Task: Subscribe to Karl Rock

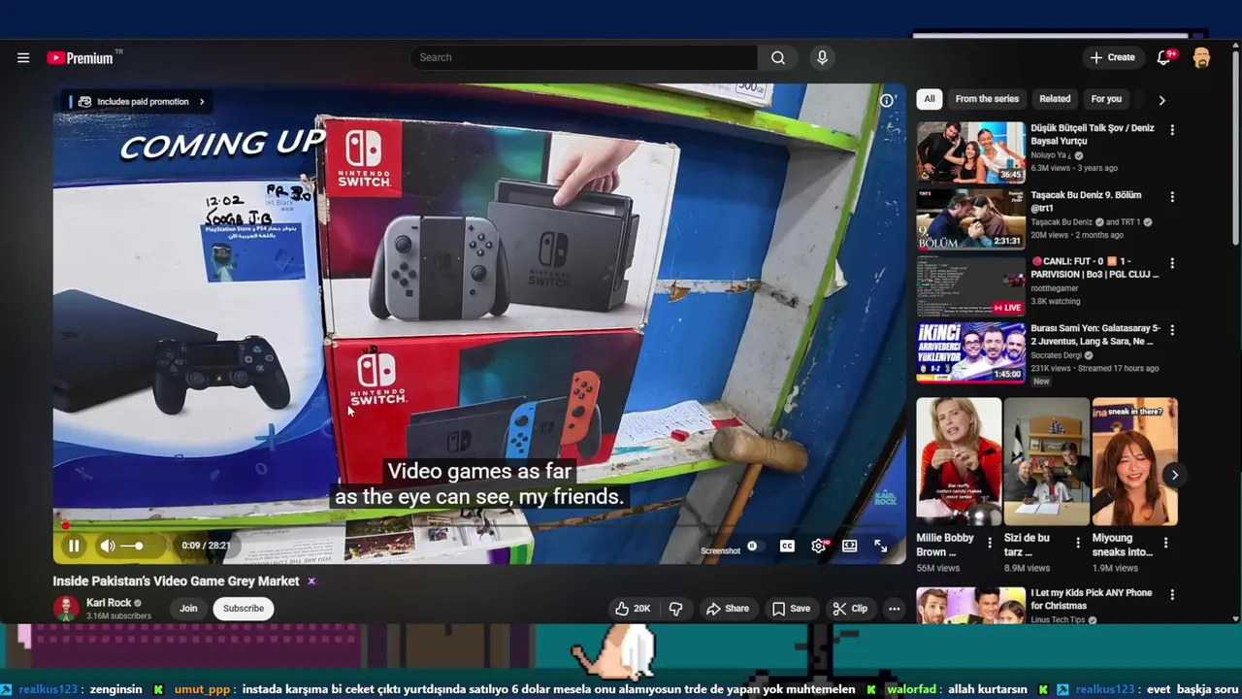Action: coord(244,609)
